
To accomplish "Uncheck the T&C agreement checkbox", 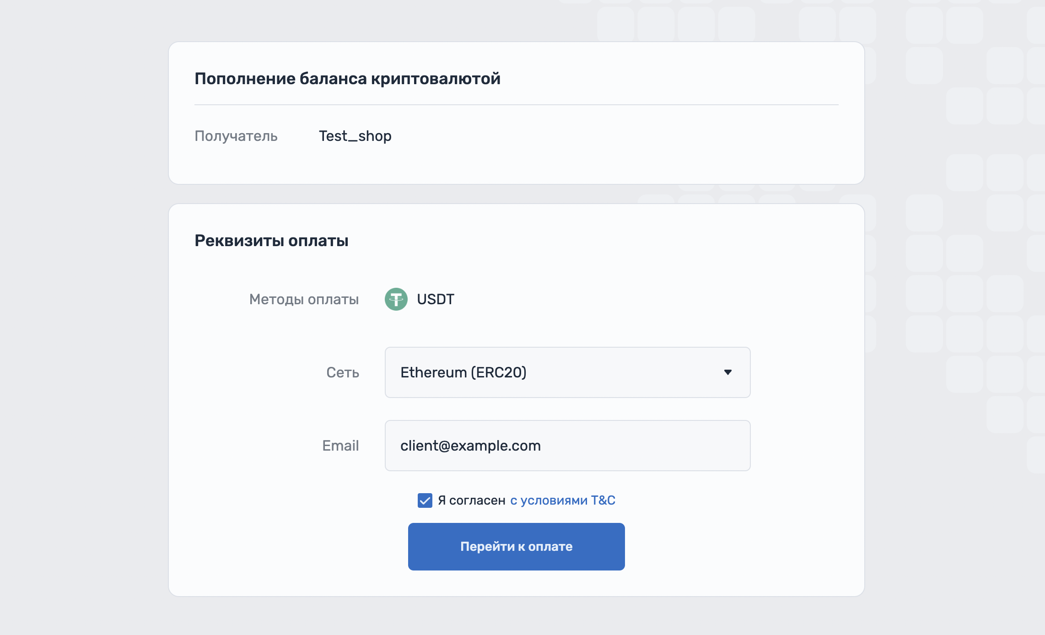I will [x=425, y=500].
